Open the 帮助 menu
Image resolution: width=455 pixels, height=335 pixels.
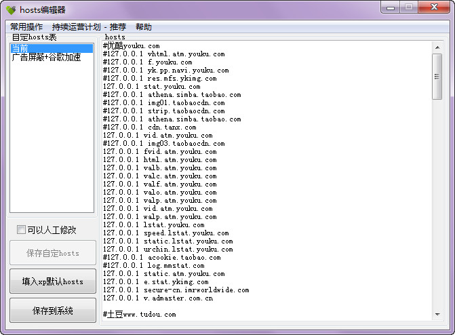click(144, 27)
